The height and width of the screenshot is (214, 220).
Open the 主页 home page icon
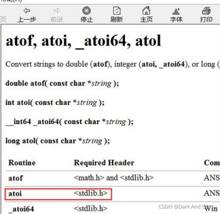146,14
